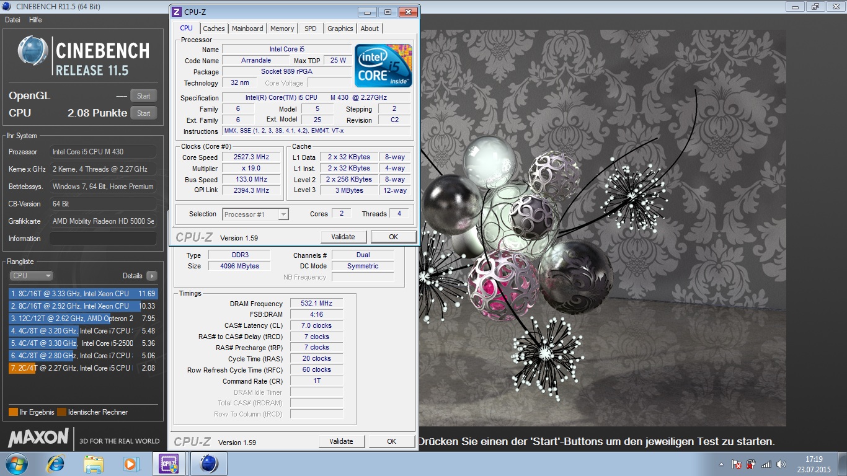
Task: Click the Code Name value Arrandale
Action: click(255, 61)
